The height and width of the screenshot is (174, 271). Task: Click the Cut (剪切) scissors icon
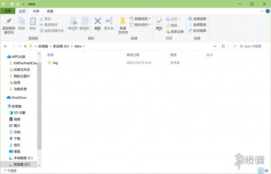[x=41, y=19]
